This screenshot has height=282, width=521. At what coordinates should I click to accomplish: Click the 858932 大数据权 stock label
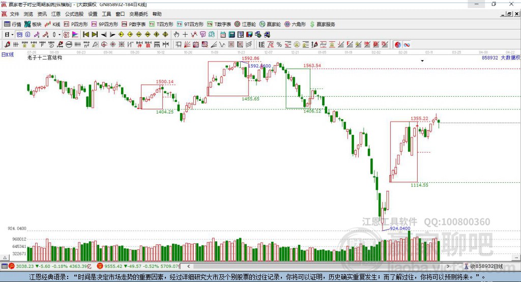(501, 58)
